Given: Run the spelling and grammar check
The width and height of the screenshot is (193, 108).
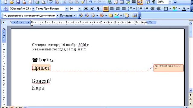Looking at the screenshot, I should click(51, 2).
